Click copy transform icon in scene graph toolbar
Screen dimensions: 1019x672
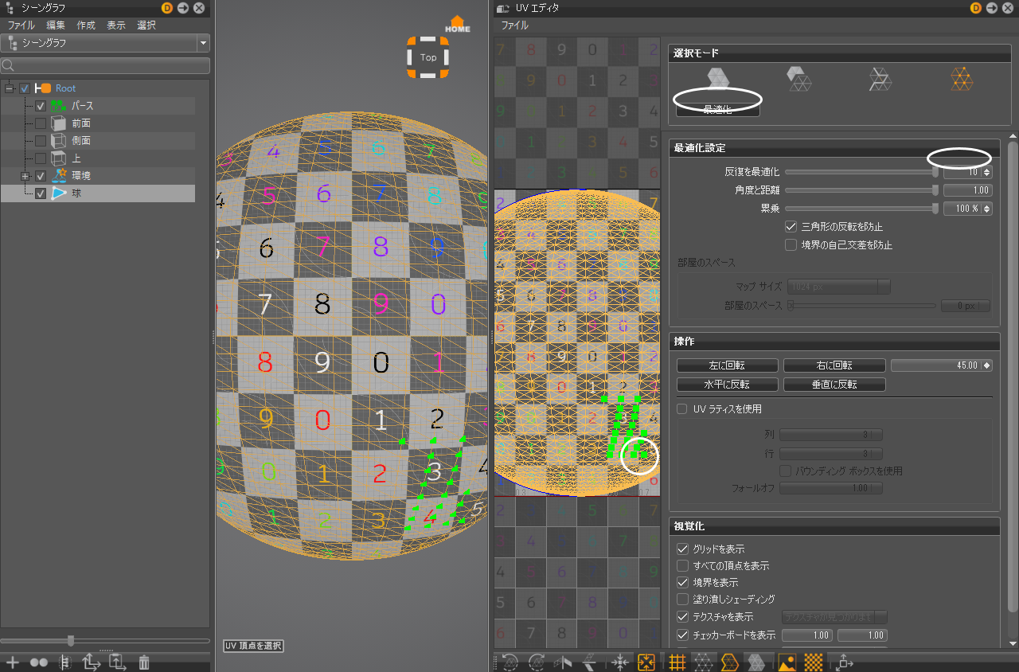pyautogui.click(x=91, y=662)
